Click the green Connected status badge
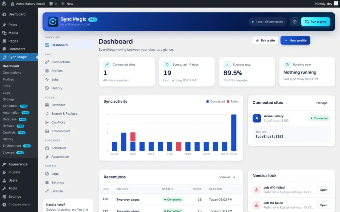This screenshot has width=340, height=212. 319,118
